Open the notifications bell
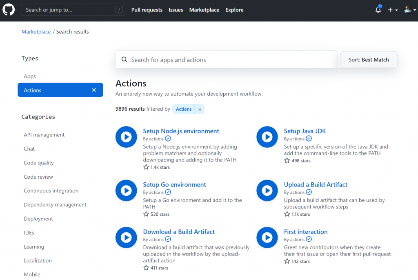 [378, 10]
